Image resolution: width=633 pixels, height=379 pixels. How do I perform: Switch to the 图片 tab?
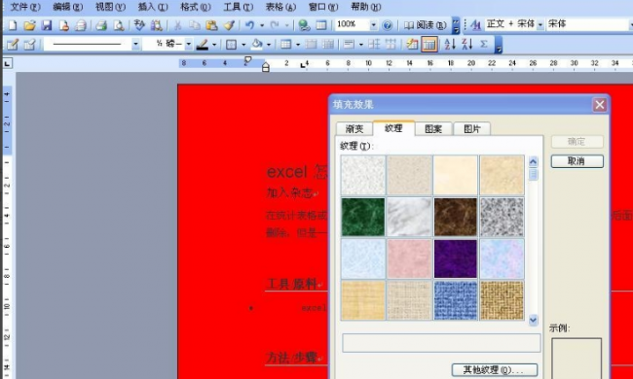tap(472, 129)
